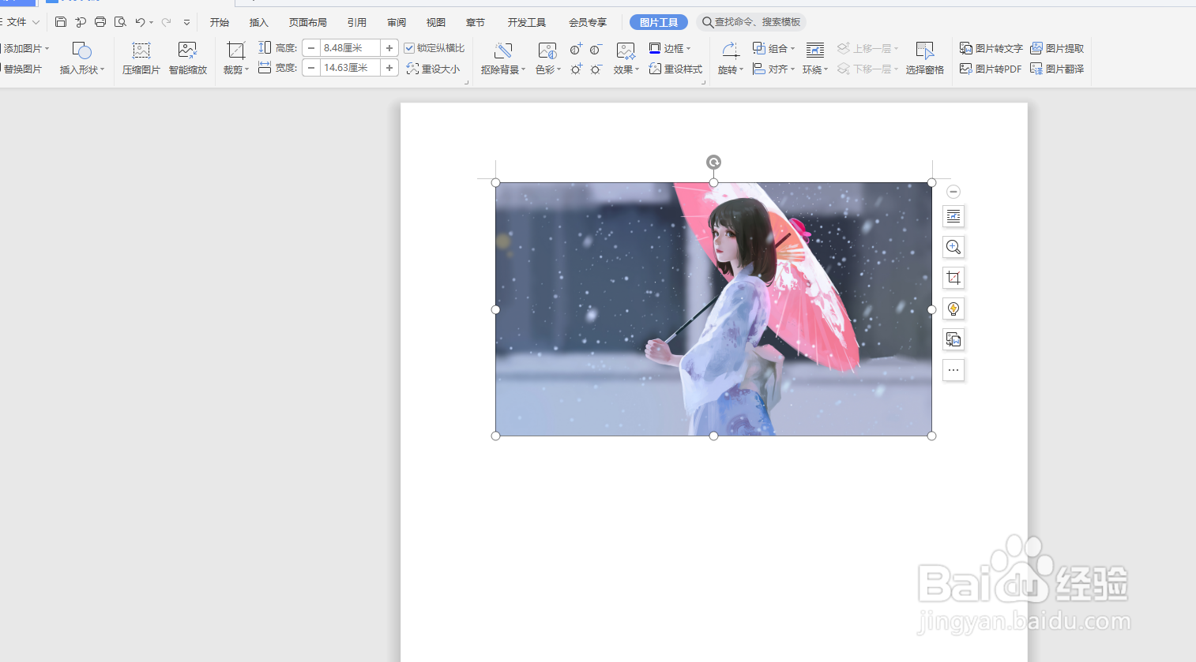This screenshot has height=662, width=1196.
Task: Click the picture convert icon beside image
Action: [x=953, y=339]
